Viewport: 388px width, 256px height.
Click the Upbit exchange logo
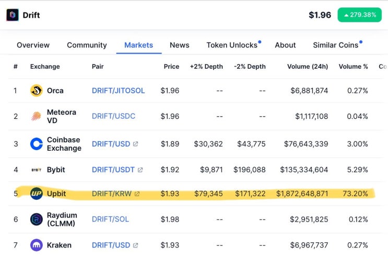click(37, 193)
